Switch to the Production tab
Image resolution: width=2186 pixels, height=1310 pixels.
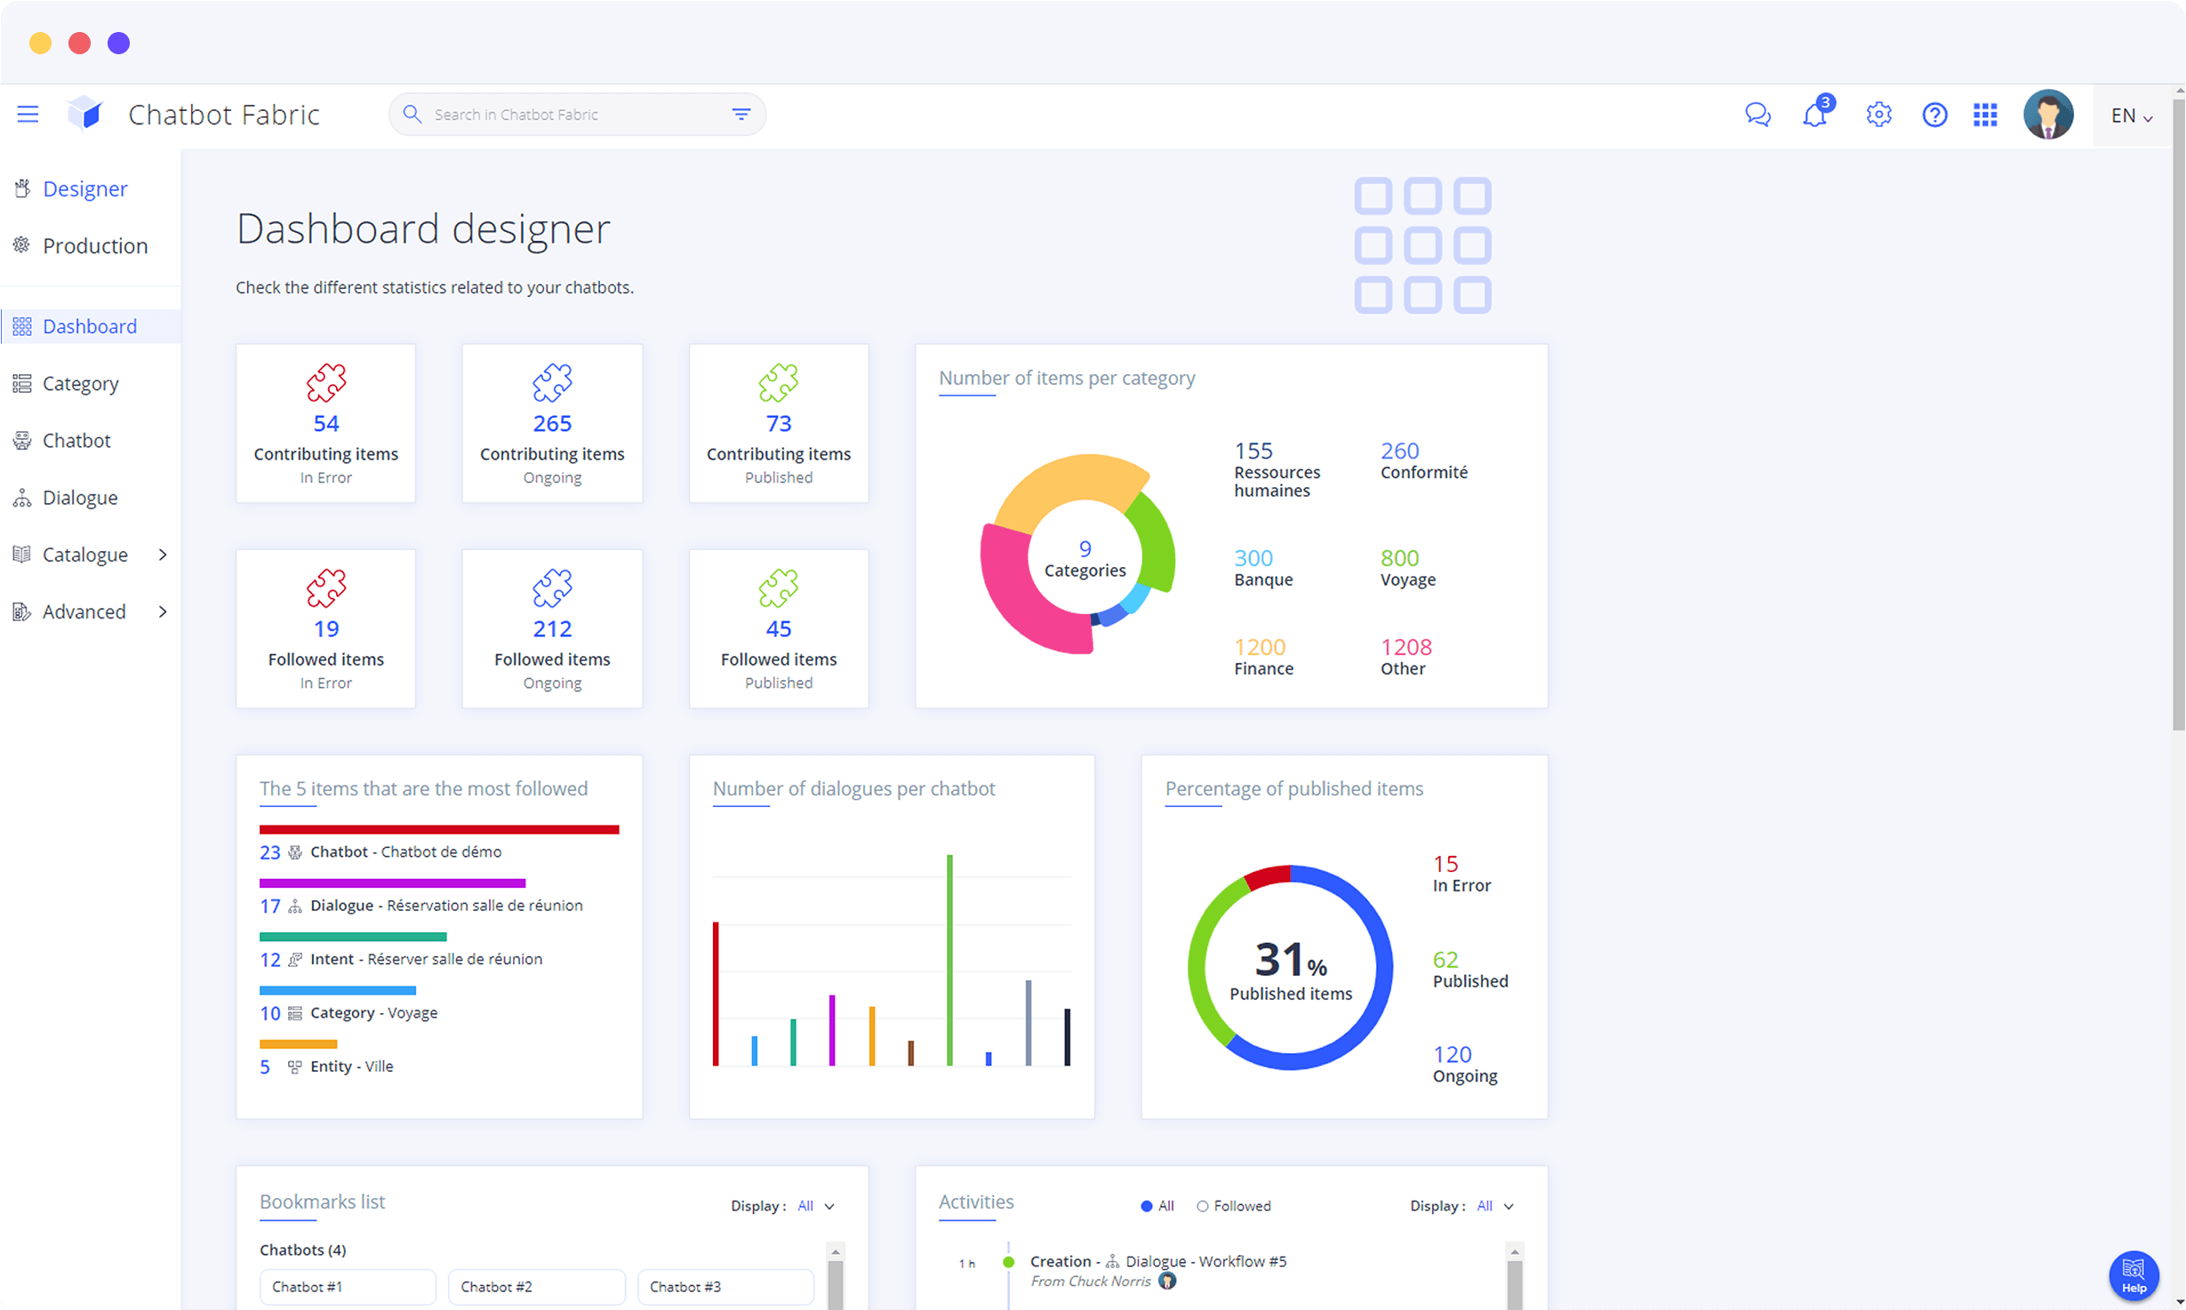coord(94,245)
